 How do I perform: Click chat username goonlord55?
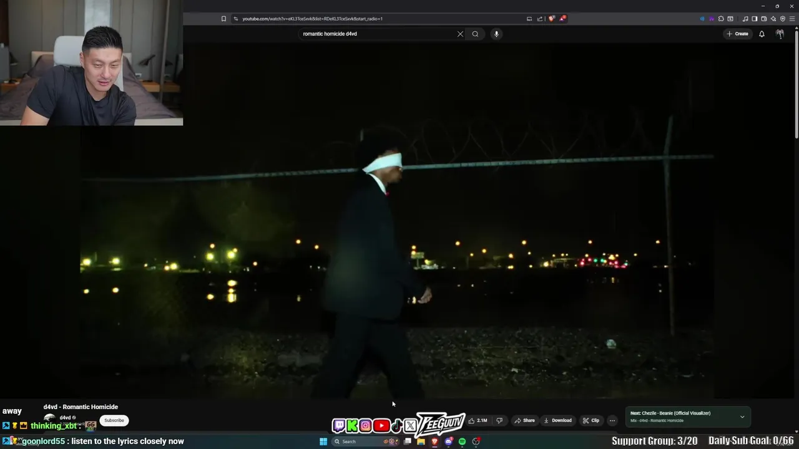tap(43, 442)
